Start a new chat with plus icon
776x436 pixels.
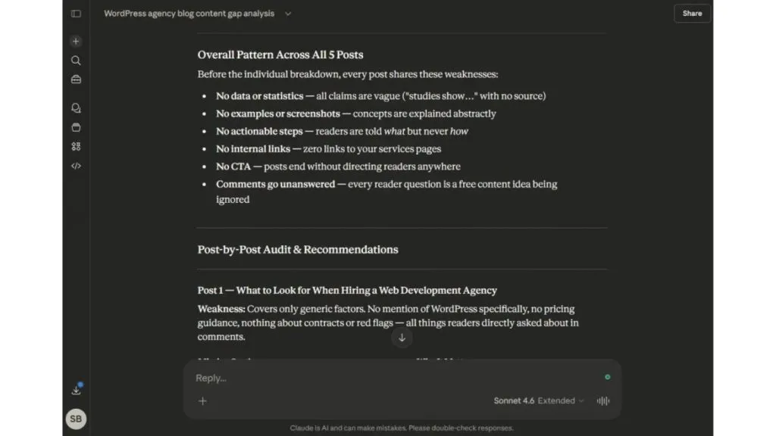click(76, 41)
